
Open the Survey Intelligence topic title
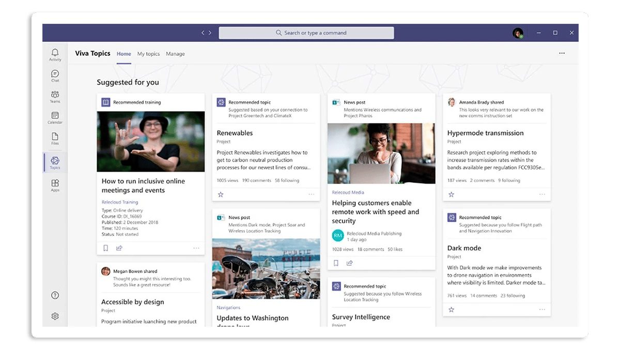[361, 317]
